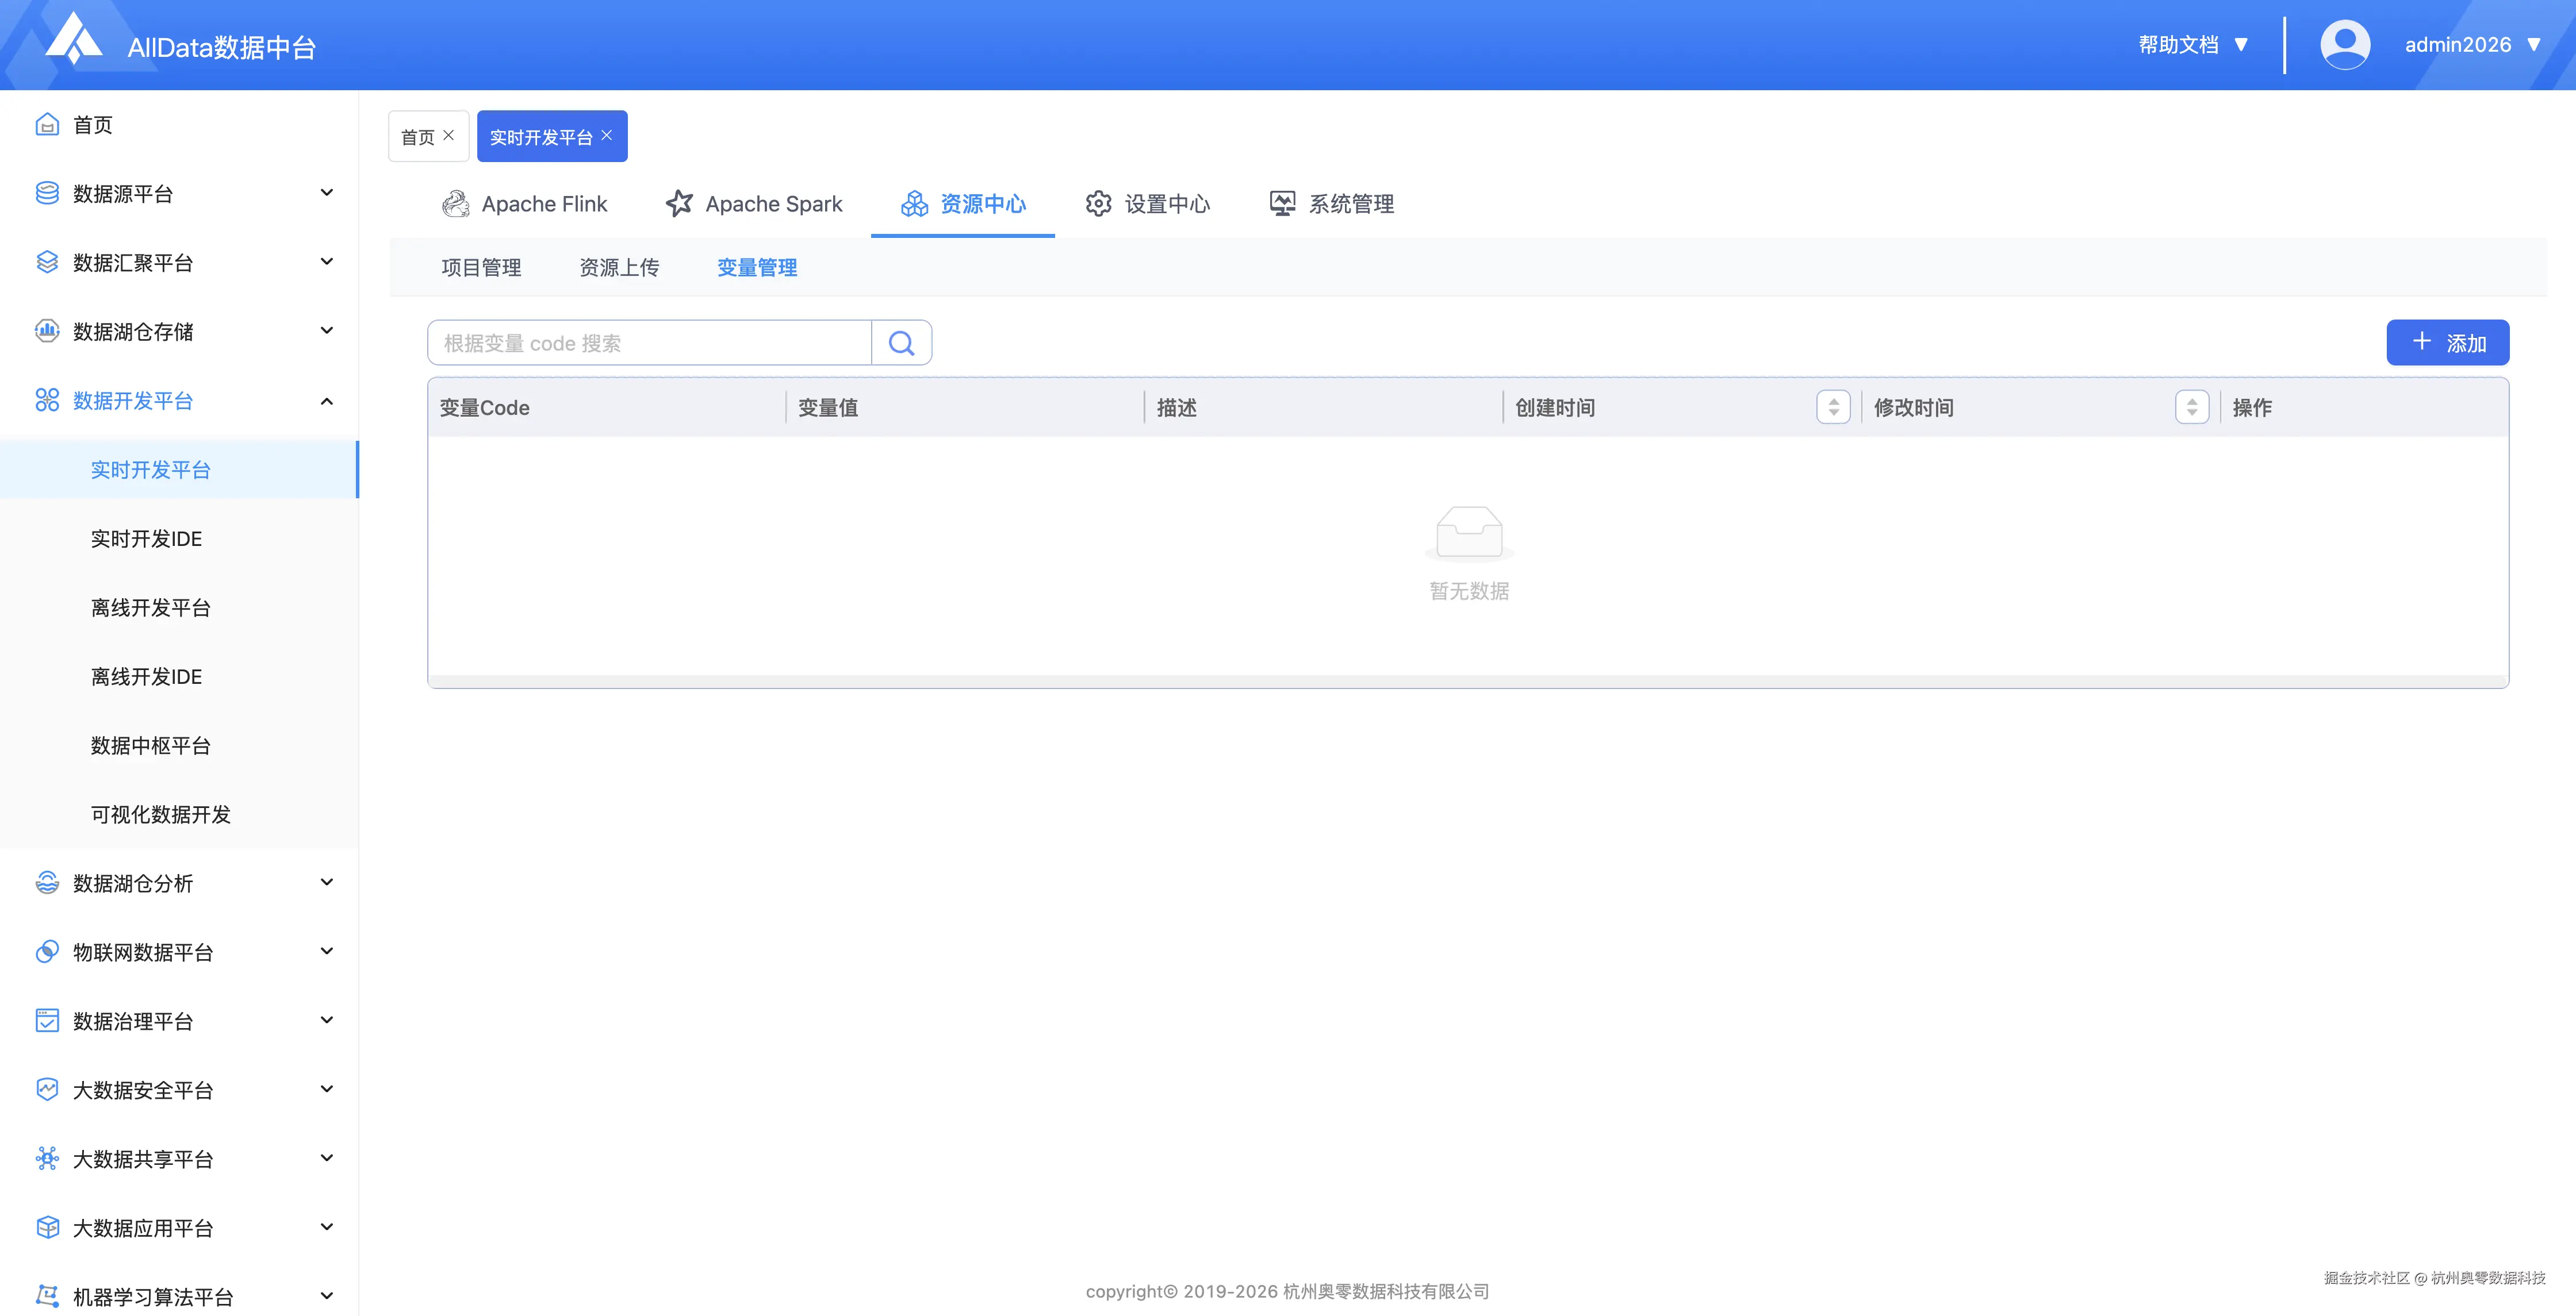Click the 资源中心 cubes icon
Image resolution: width=2576 pixels, height=1316 pixels.
(914, 204)
